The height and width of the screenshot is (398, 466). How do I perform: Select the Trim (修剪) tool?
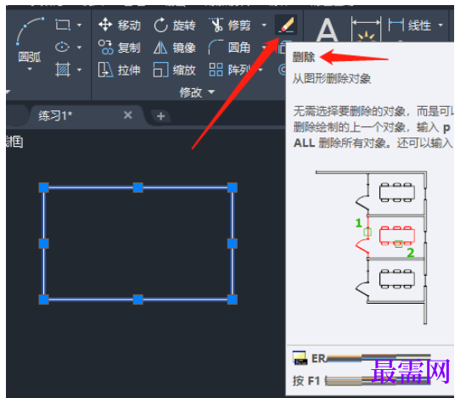pyautogui.click(x=229, y=25)
